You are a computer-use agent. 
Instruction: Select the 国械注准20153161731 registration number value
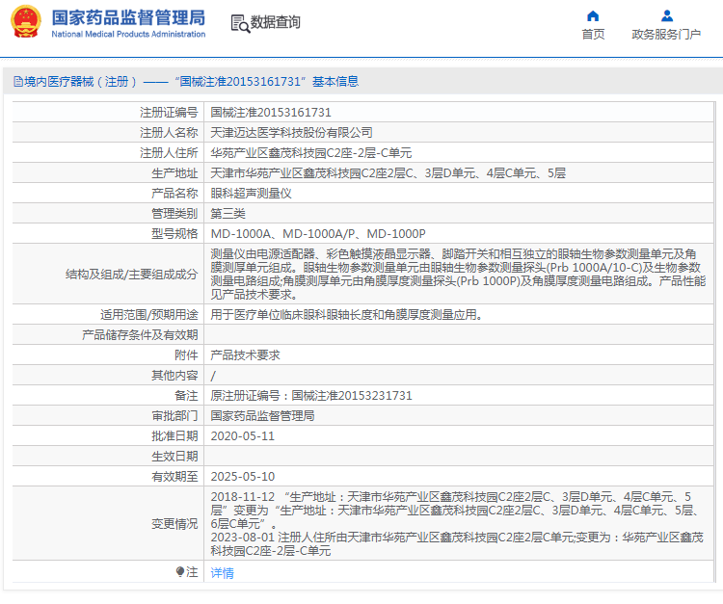coord(271,113)
